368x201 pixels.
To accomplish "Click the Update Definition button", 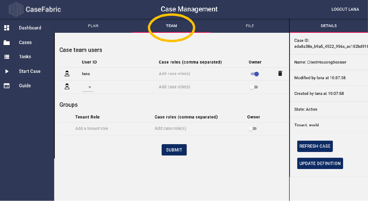I will pyautogui.click(x=320, y=164).
